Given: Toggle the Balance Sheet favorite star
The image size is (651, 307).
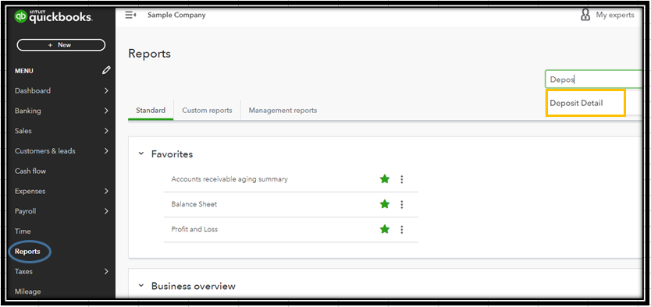Looking at the screenshot, I should [x=385, y=204].
